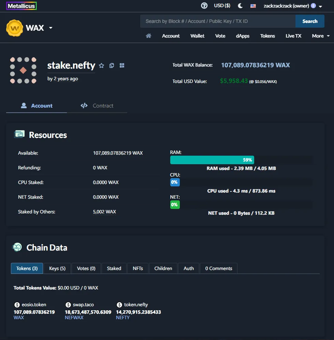This screenshot has width=334, height=340.
Task: Open the Children tab
Action: [x=163, y=268]
